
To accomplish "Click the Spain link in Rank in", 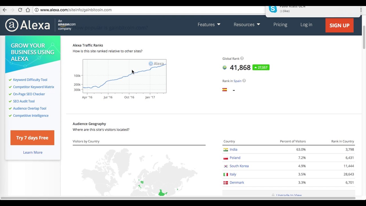I will pos(237,81).
